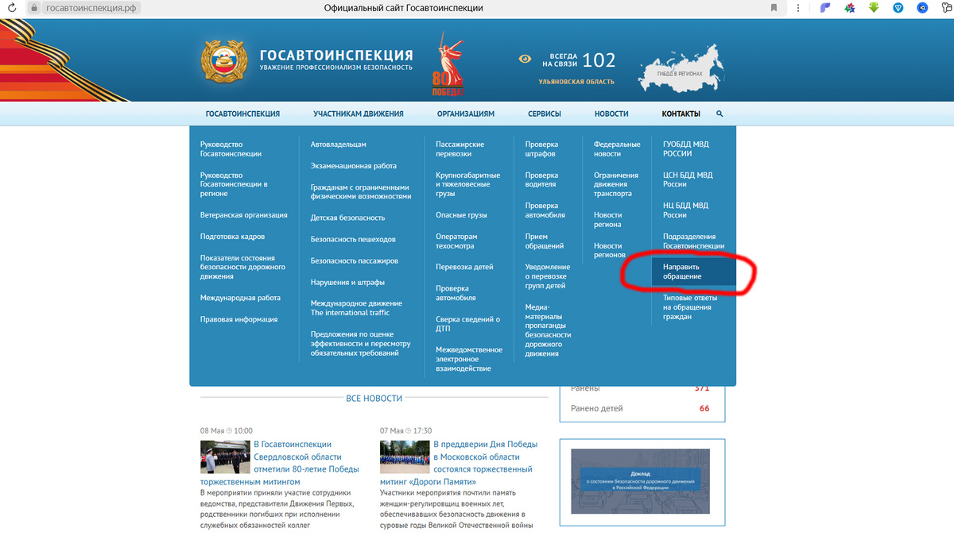Open Безопасность пассажиров
This screenshot has width=954, height=536.
click(355, 260)
